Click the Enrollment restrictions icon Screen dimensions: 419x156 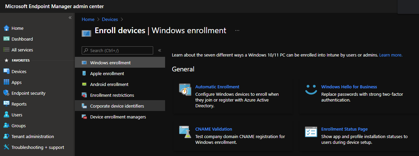pyautogui.click(x=84, y=95)
